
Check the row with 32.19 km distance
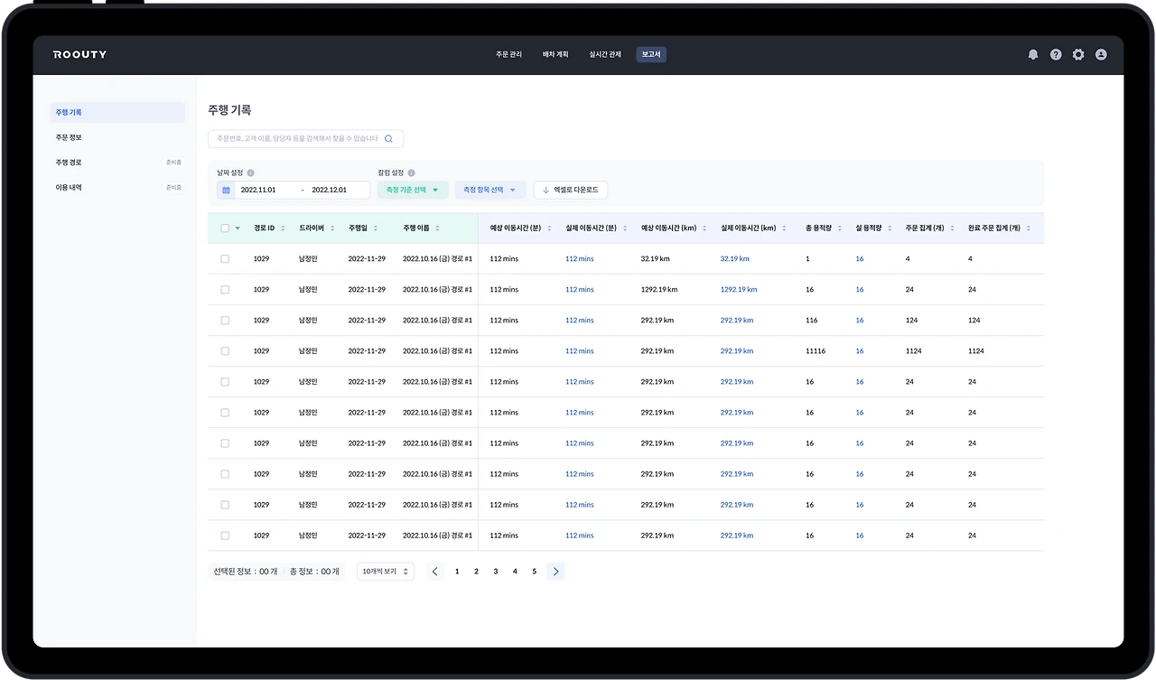(x=225, y=259)
